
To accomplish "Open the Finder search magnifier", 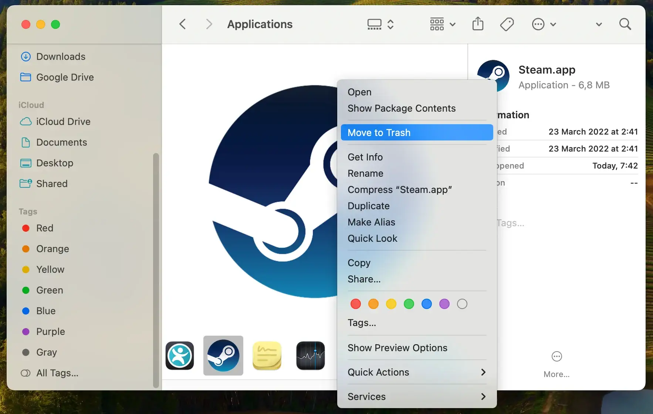I will tap(625, 24).
